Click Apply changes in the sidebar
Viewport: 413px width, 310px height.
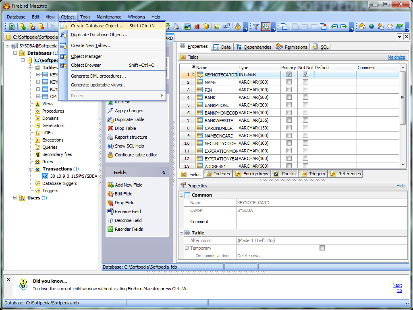point(129,111)
